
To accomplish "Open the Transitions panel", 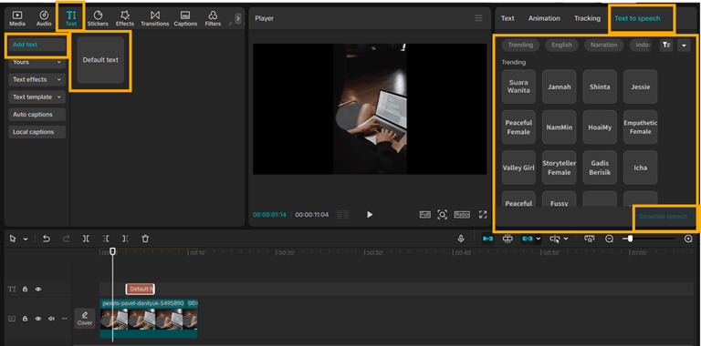I will click(154, 19).
